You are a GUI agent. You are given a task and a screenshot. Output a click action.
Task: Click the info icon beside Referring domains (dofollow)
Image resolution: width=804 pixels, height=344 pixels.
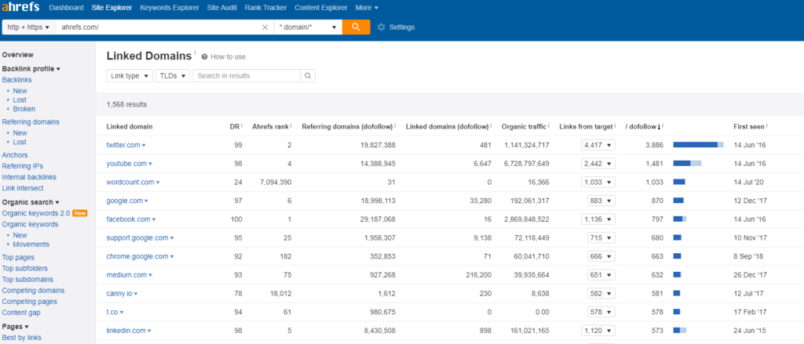[x=395, y=125]
